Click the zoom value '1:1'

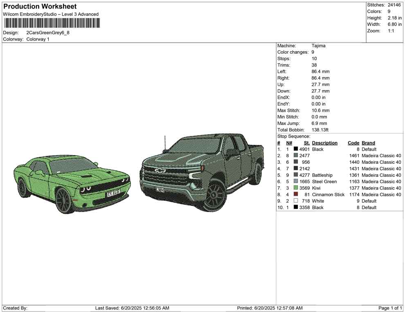tap(391, 31)
